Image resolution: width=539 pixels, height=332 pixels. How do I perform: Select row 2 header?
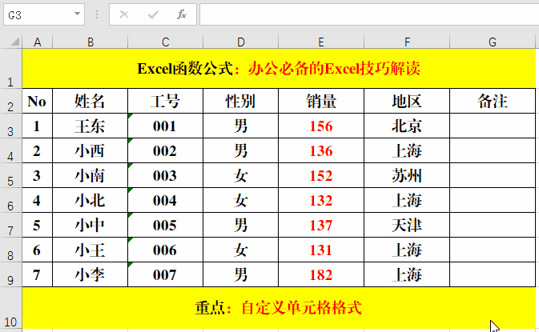click(10, 101)
